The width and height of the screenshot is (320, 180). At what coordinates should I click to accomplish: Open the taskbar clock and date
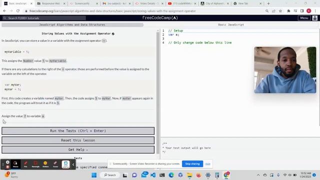click(x=305, y=175)
